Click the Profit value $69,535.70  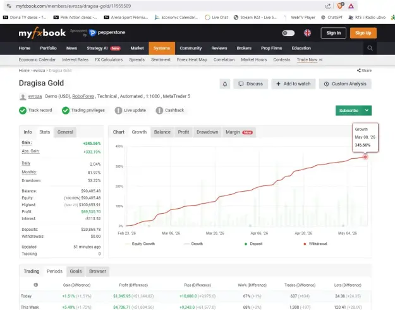coord(90,212)
